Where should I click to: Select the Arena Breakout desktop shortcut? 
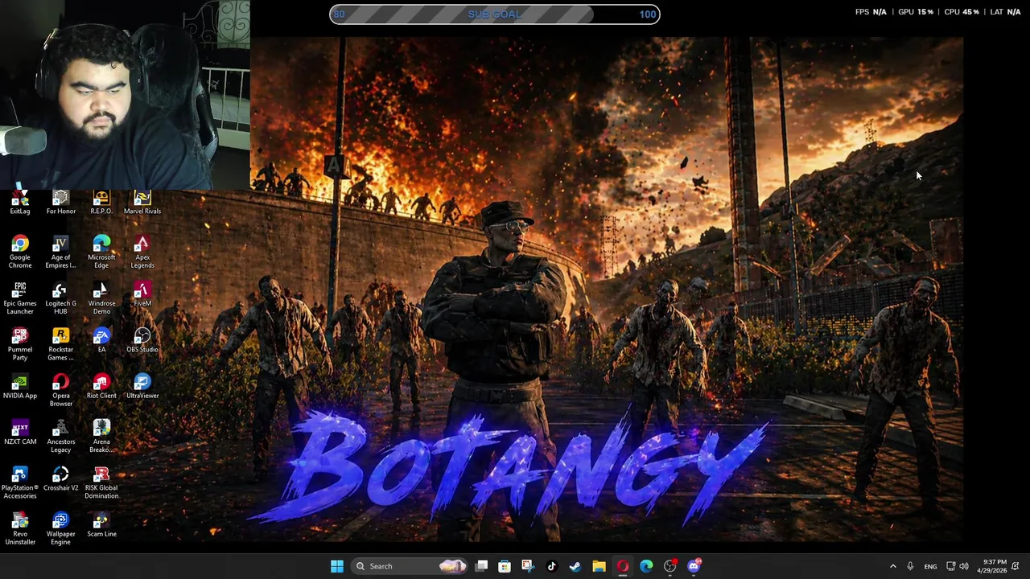[101, 437]
